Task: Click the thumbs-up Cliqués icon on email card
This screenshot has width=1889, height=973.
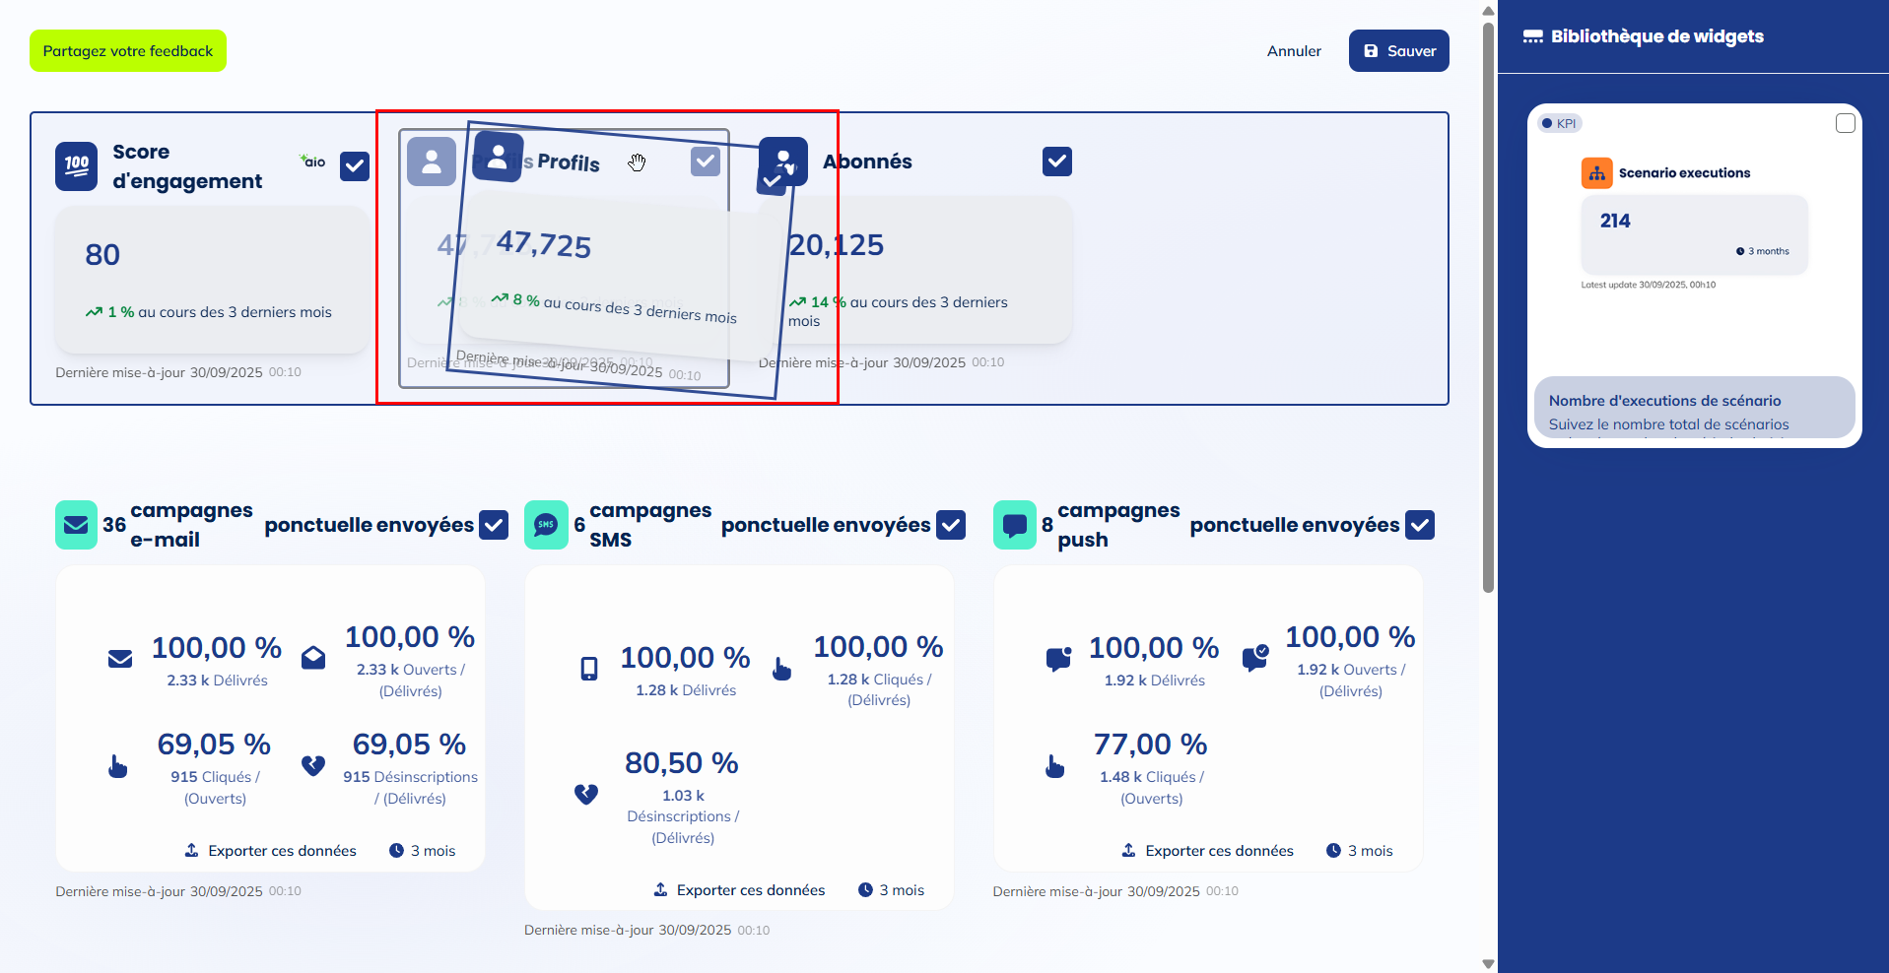Action: (x=117, y=765)
